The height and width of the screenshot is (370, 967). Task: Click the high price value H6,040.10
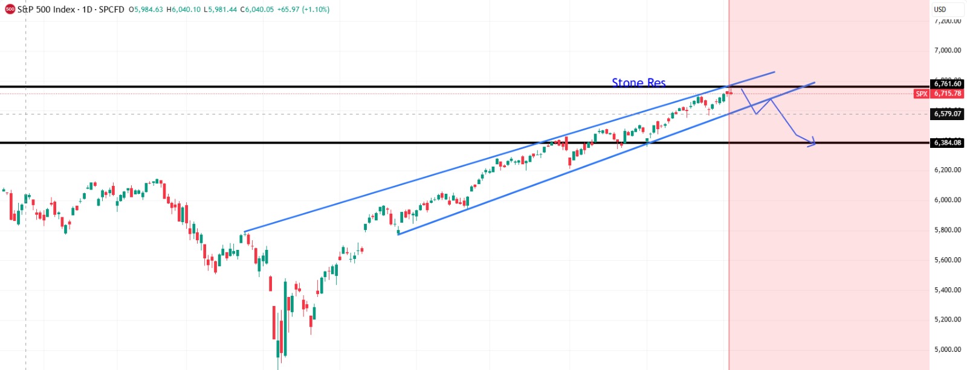click(x=184, y=10)
